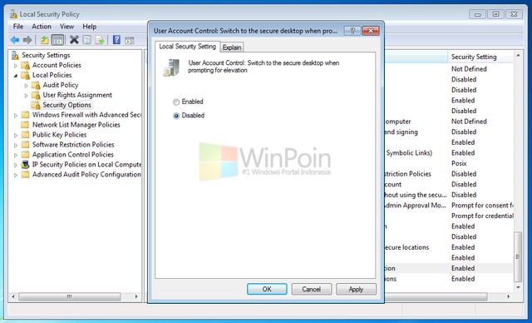
Task: Click the "Posix" security setting value
Action: pyautogui.click(x=459, y=163)
